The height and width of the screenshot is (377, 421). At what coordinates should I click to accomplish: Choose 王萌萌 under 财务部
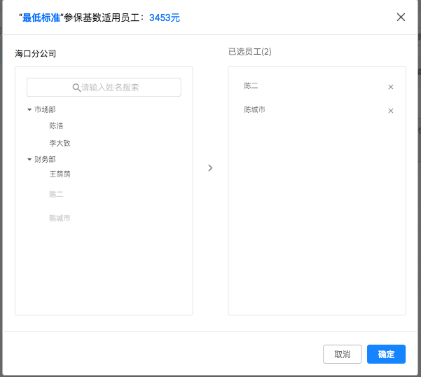60,174
